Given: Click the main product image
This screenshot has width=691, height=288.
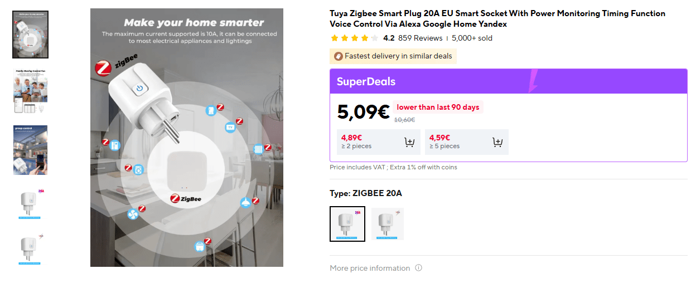Looking at the screenshot, I should point(186,137).
